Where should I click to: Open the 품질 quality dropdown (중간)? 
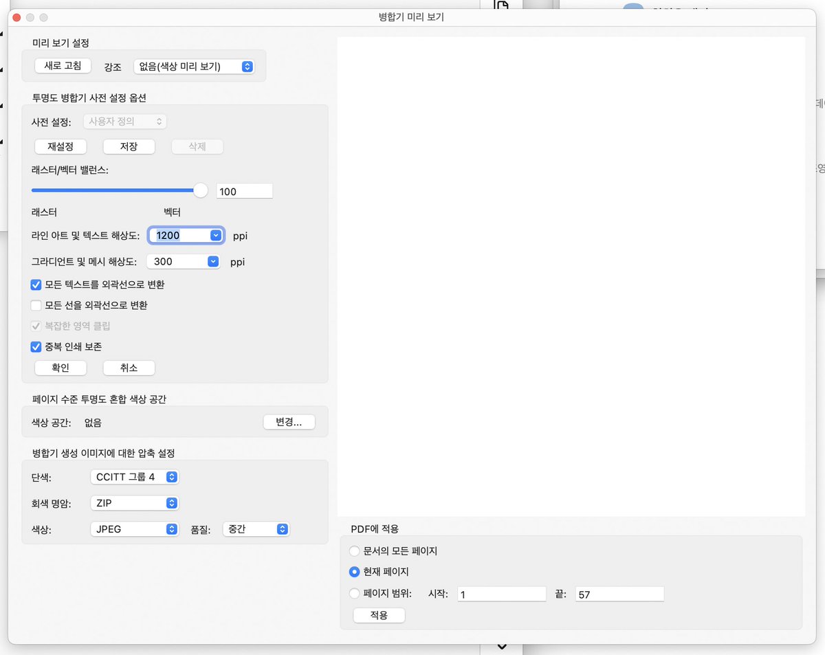[x=256, y=529]
